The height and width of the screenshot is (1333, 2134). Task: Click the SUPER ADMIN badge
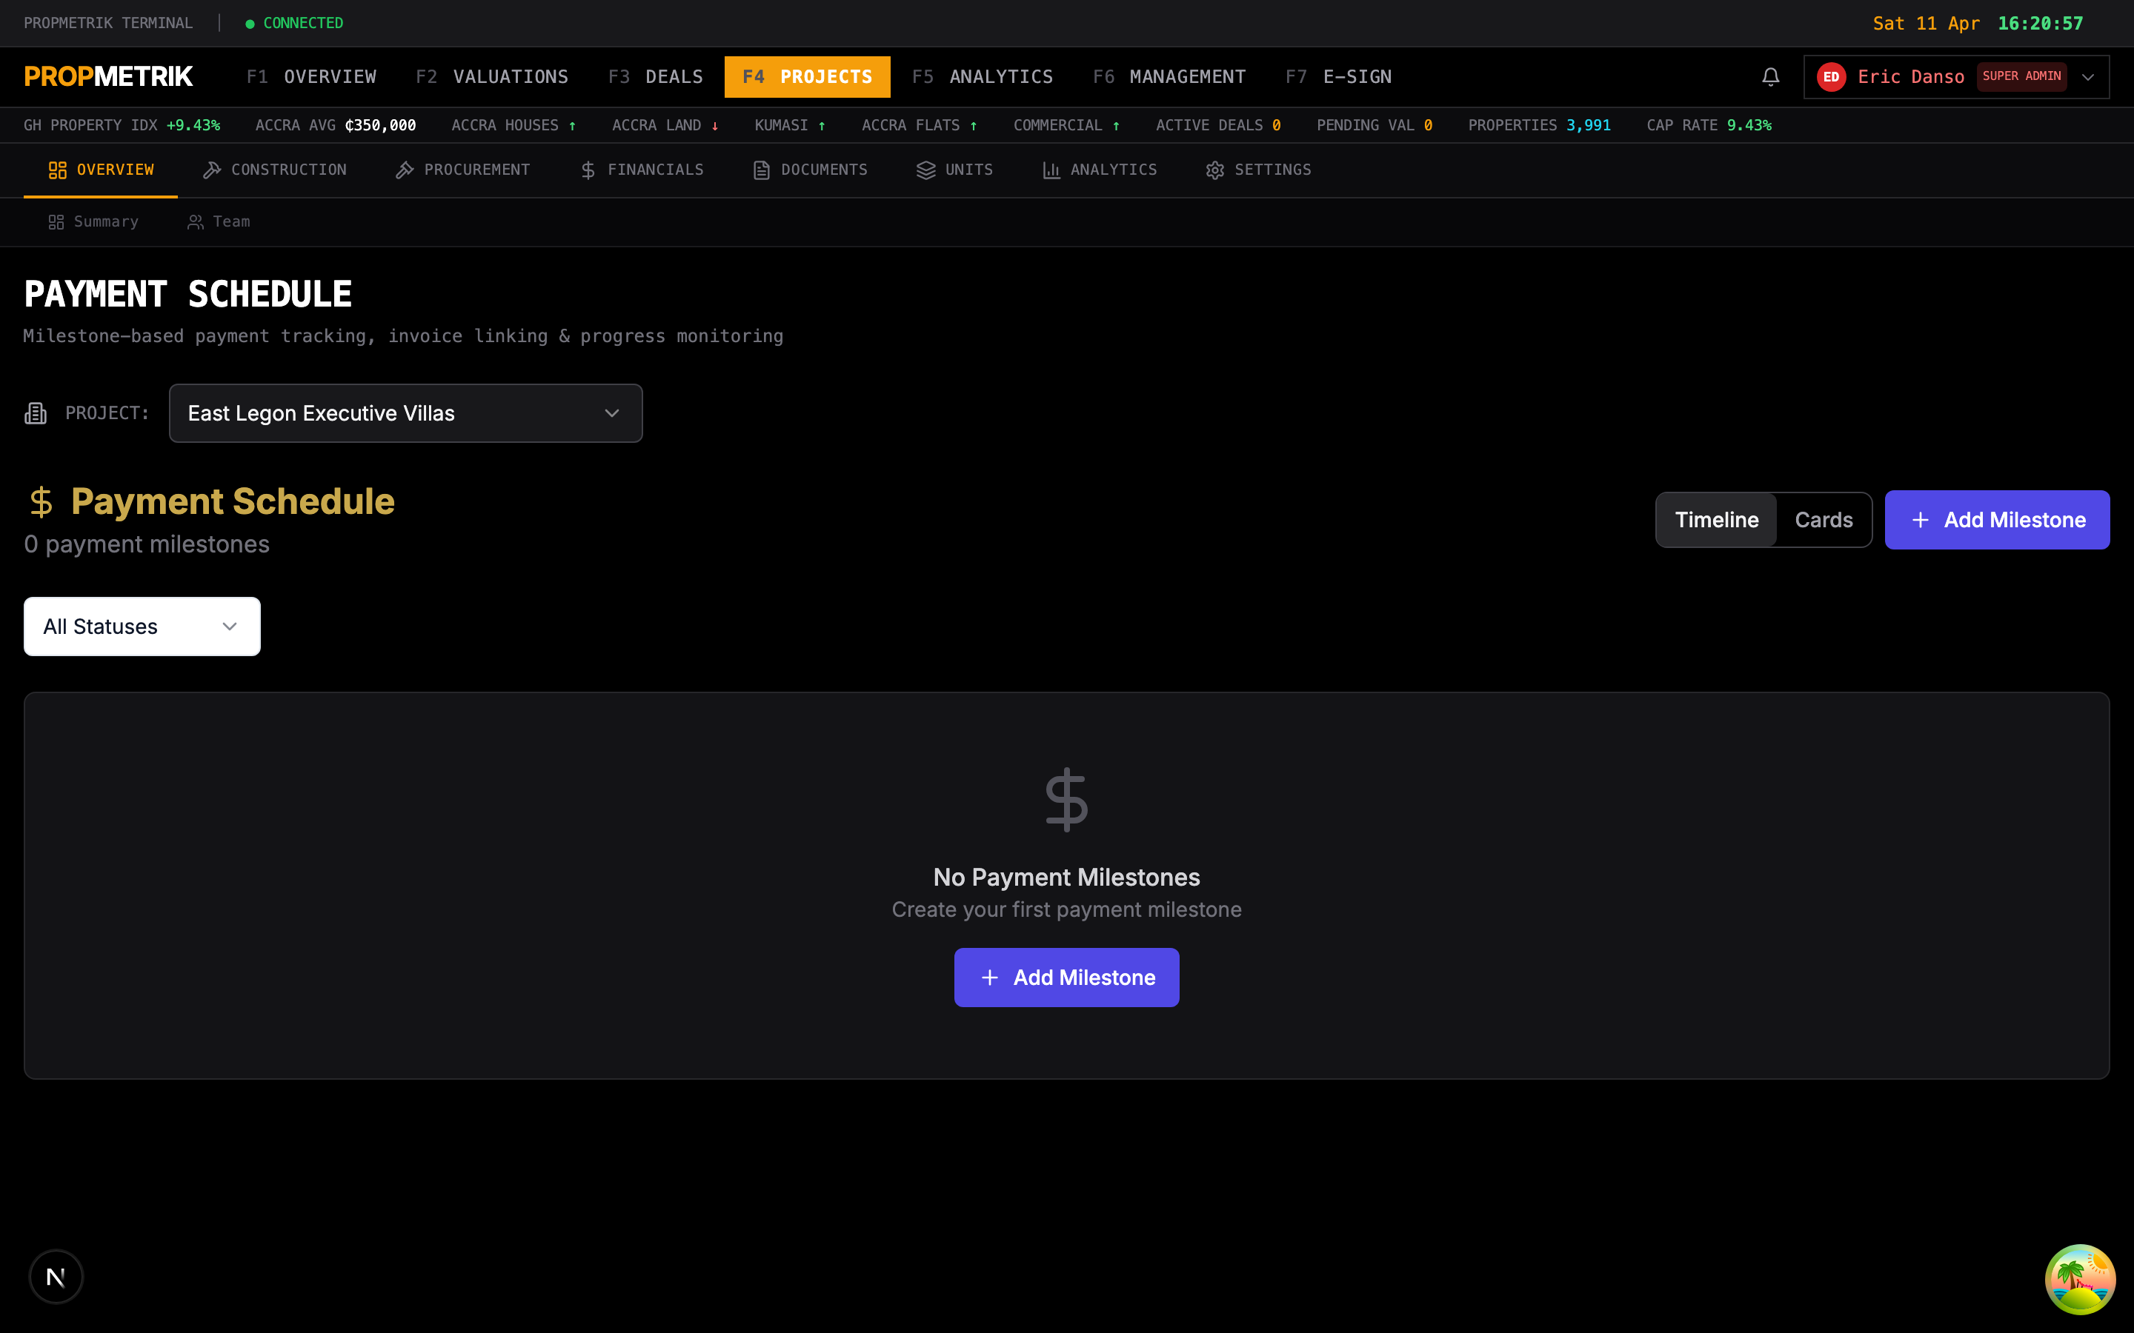pos(2021,77)
